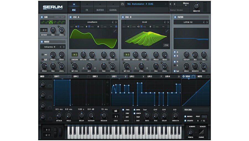Select the LFO 2 tab

pos(137,76)
